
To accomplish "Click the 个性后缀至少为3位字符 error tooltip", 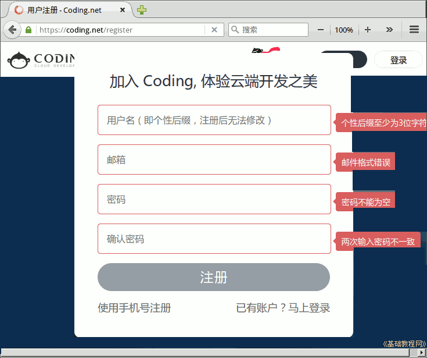I will (381, 123).
